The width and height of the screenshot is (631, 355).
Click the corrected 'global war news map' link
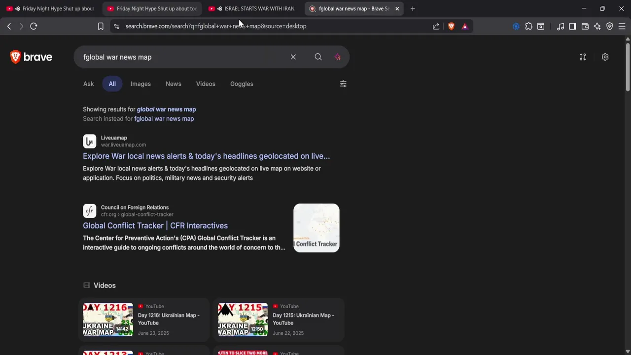166,109
